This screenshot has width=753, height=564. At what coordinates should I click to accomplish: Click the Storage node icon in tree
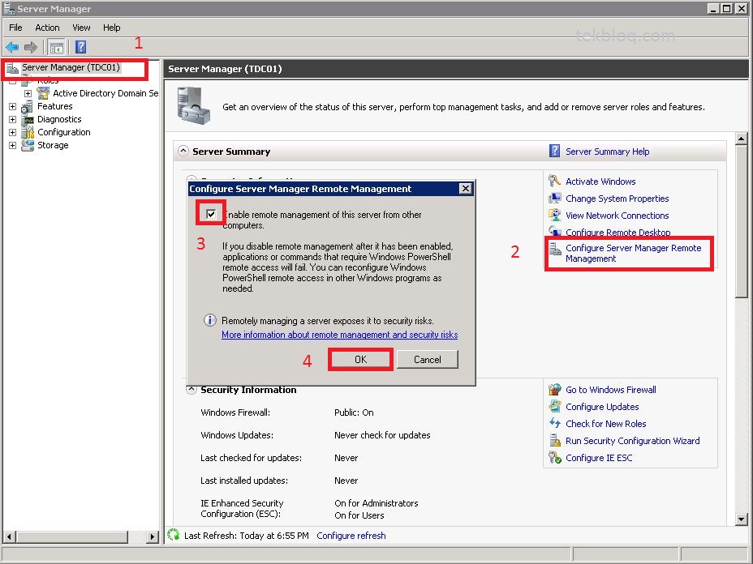(x=28, y=145)
